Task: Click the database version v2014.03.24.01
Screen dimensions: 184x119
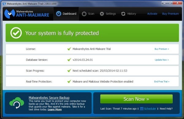Action: coord(82,60)
